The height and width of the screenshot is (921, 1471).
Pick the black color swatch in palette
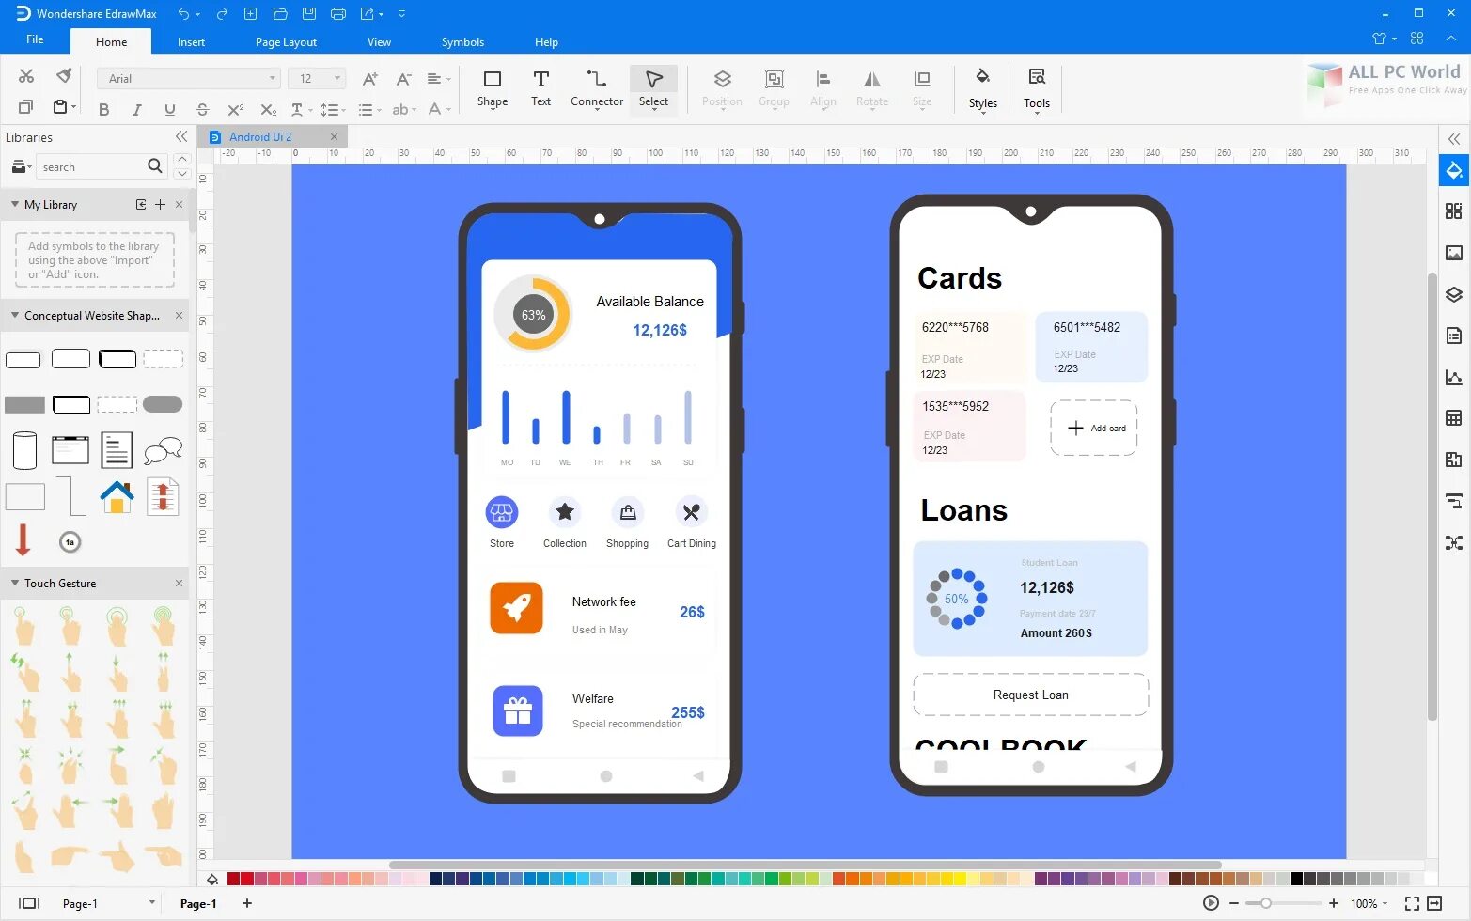point(1296,879)
